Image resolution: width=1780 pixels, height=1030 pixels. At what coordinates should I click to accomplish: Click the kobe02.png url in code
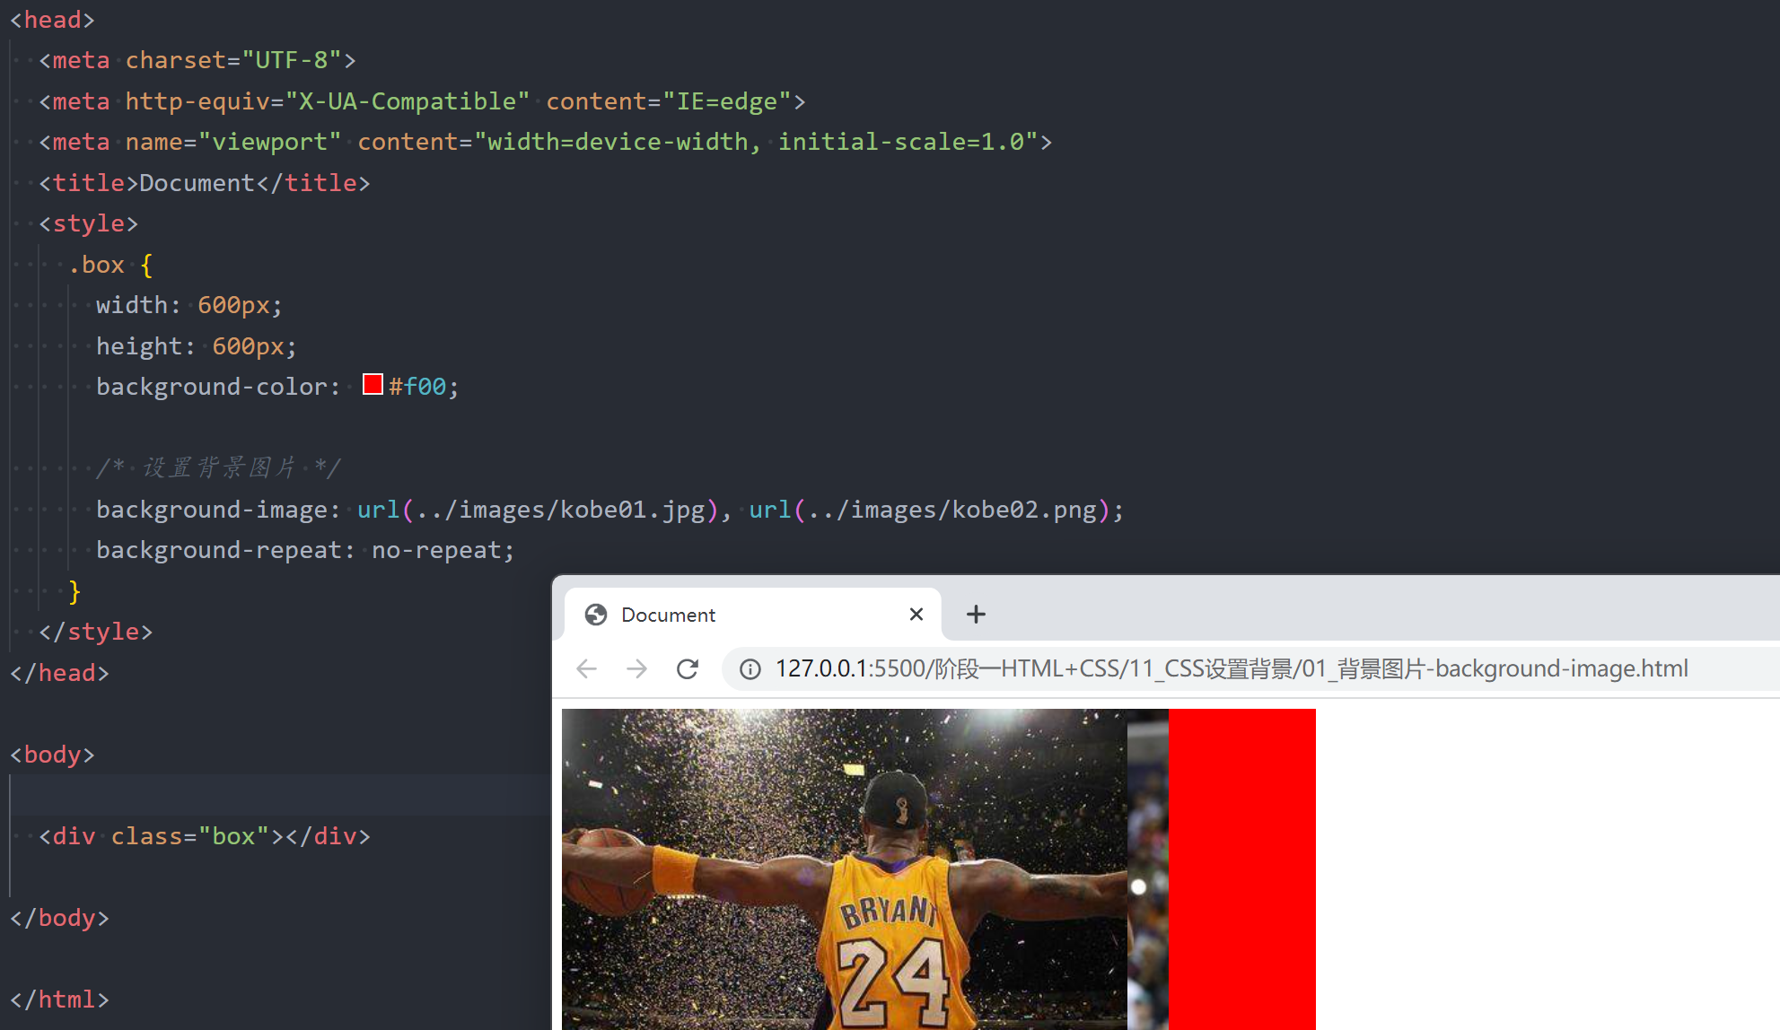(930, 510)
